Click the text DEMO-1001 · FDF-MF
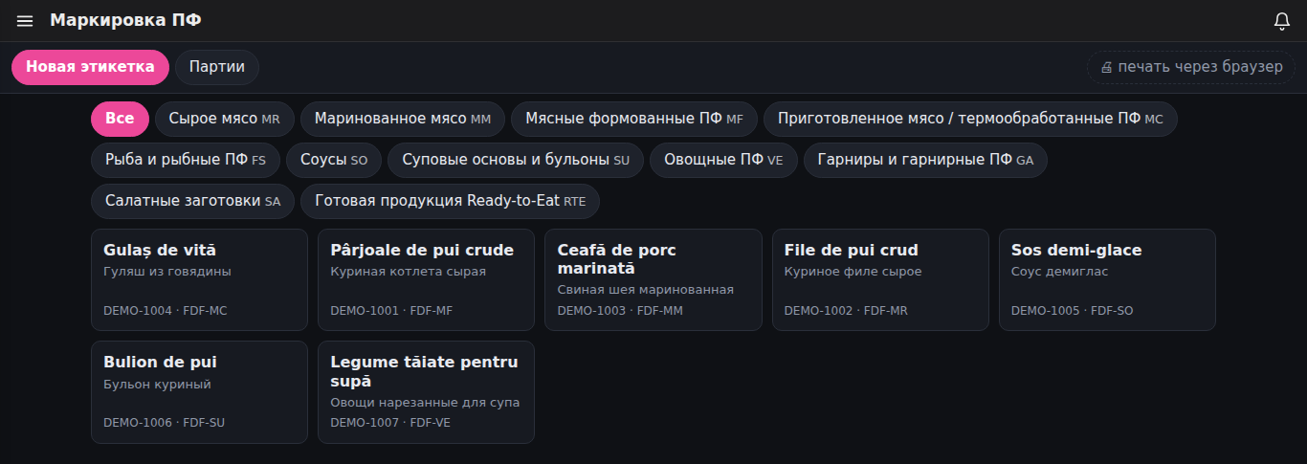1307x464 pixels. tap(391, 311)
